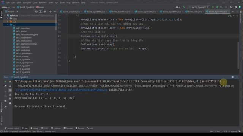The height and width of the screenshot is (136, 243).
Task: Collapse the tuhoc.cc project root node
Action: pos(5,15)
